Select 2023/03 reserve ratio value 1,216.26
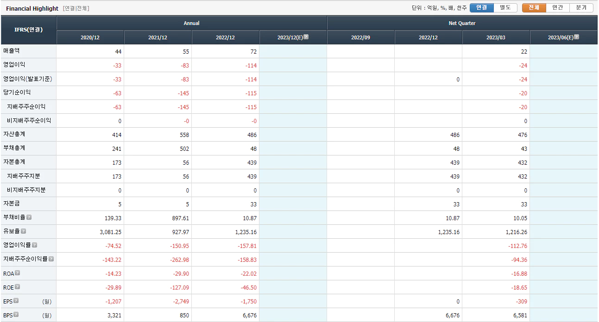 [x=516, y=232]
